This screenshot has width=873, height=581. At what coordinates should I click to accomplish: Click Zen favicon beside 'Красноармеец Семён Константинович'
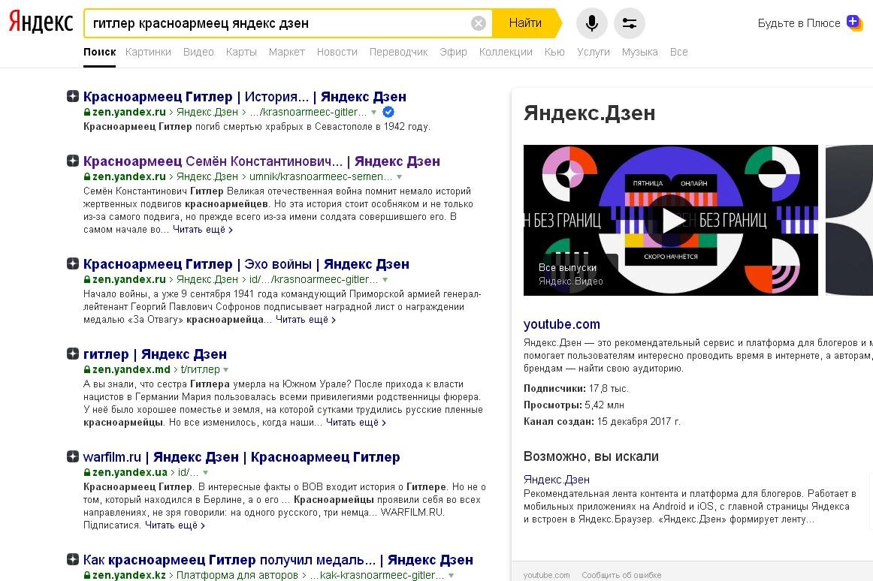coord(72,161)
